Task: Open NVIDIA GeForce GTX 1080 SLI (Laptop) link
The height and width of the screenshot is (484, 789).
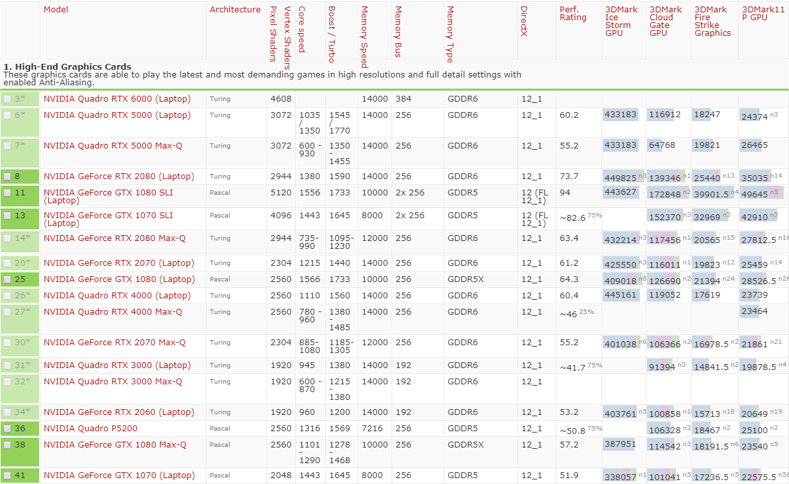Action: (x=108, y=197)
